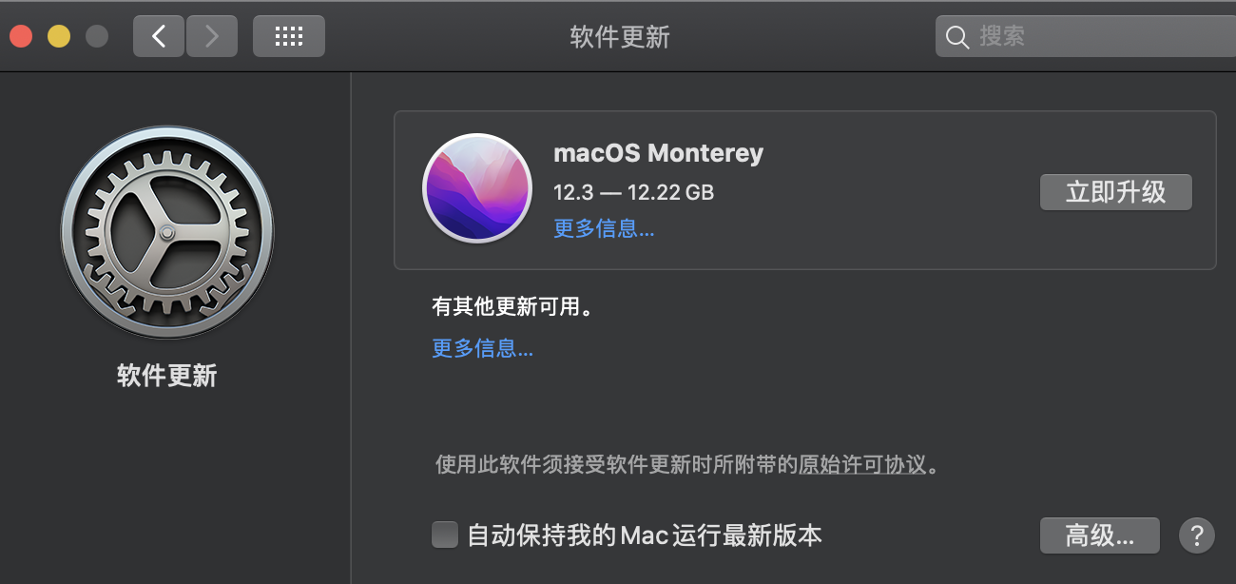The image size is (1236, 584).
Task: Go back to the previous preference pane
Action: 159,36
